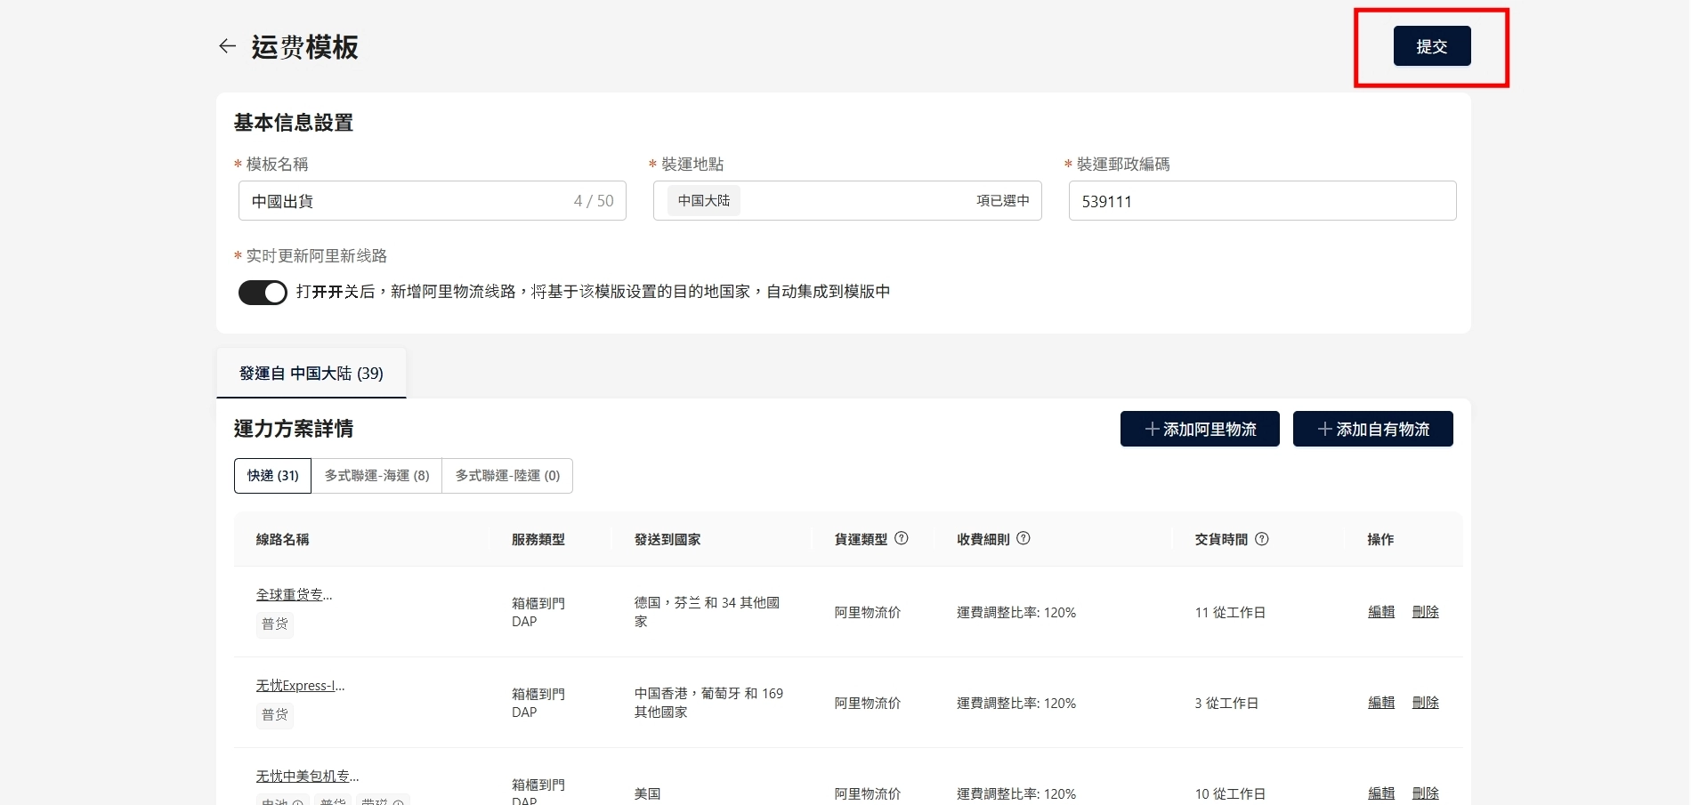1691x805 pixels.
Task: Click 刪除 for the 无忧中美包机专 row
Action: point(1426,793)
